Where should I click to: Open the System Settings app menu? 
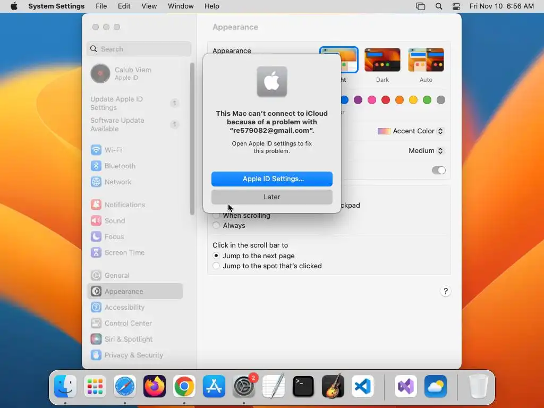click(56, 6)
